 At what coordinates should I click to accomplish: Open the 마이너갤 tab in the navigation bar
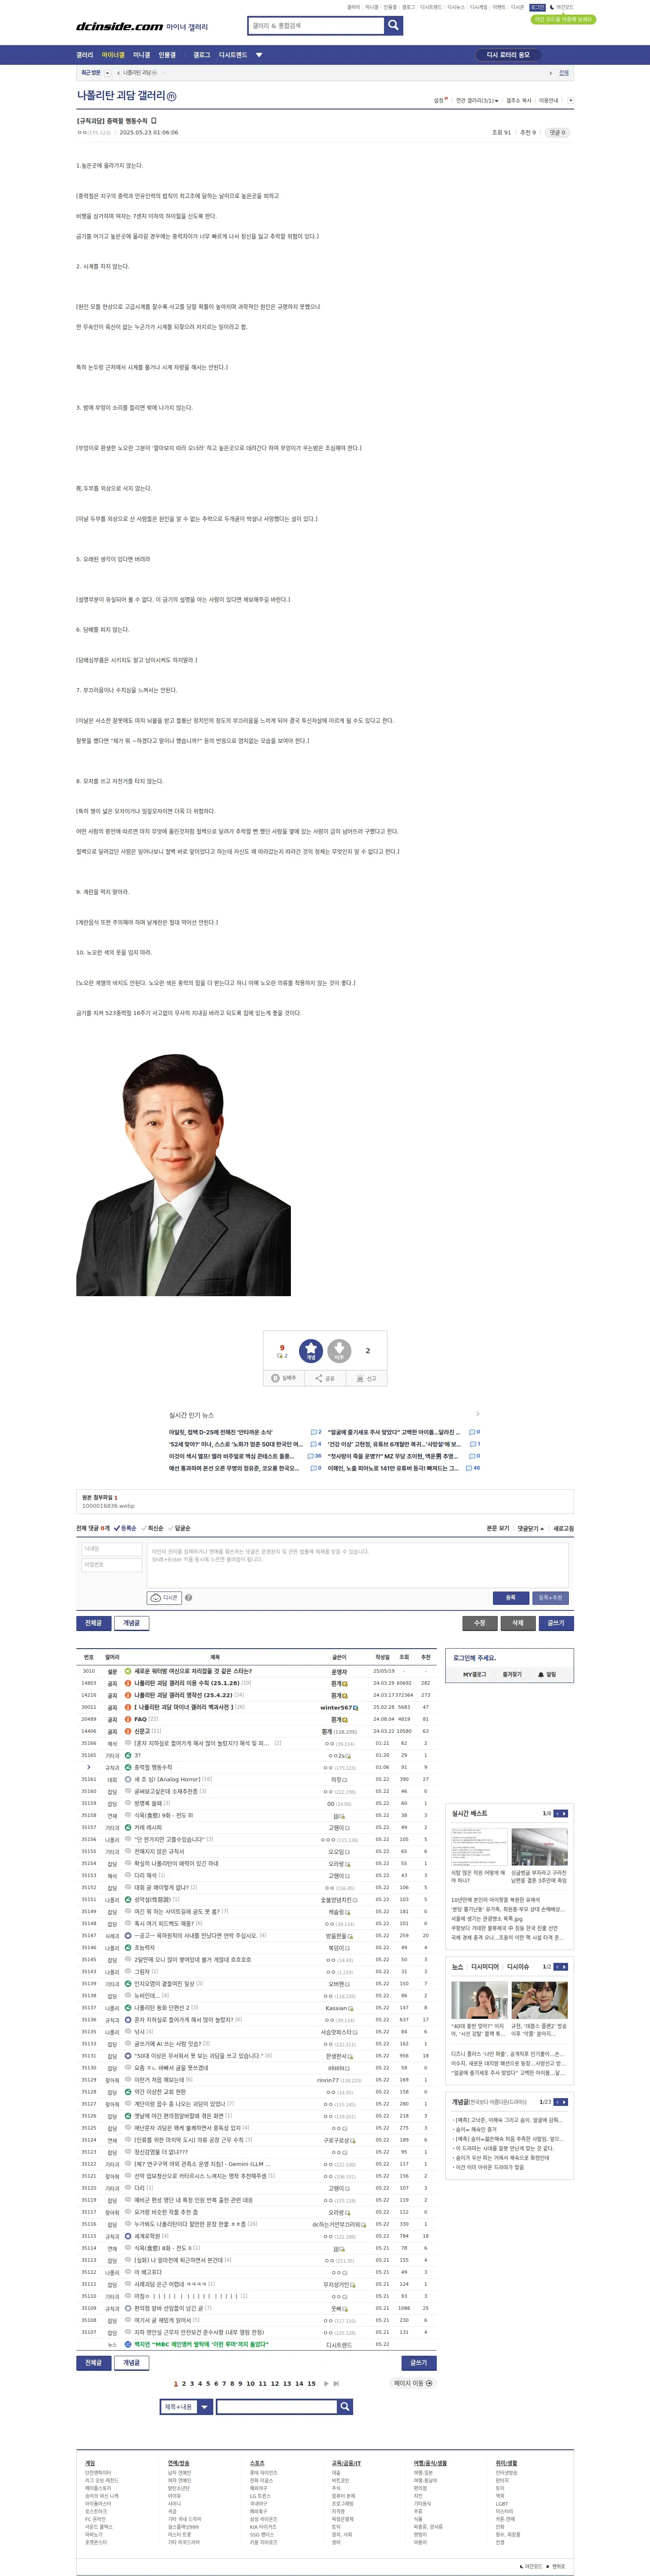tap(113, 55)
